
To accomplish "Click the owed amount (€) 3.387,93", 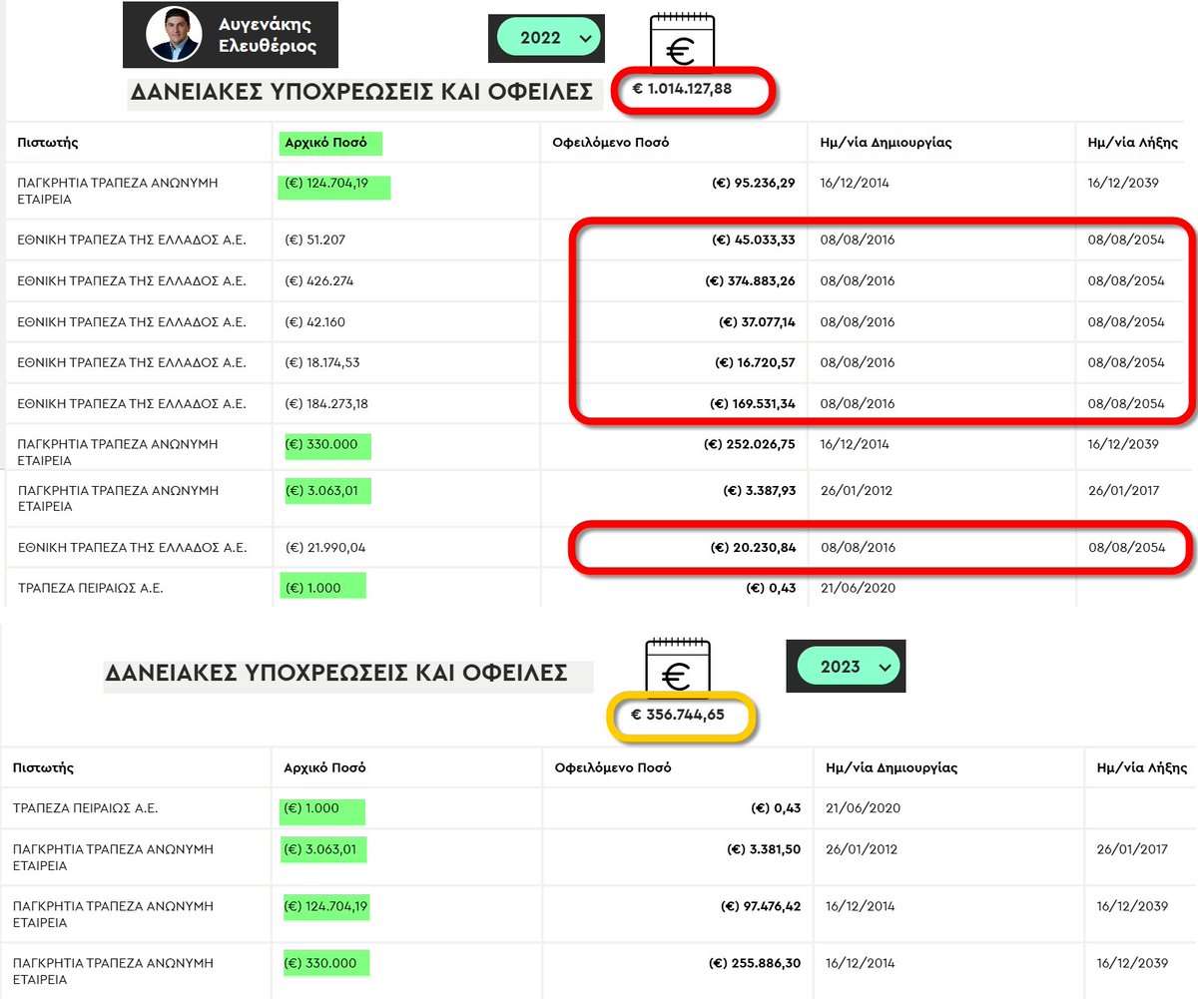I will point(760,491).
